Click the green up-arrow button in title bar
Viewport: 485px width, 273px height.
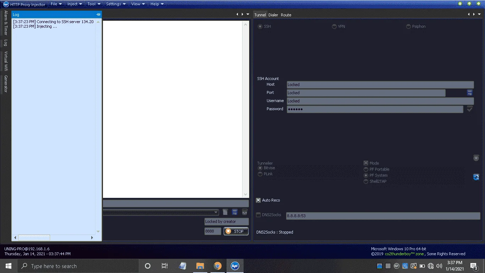pos(469,4)
